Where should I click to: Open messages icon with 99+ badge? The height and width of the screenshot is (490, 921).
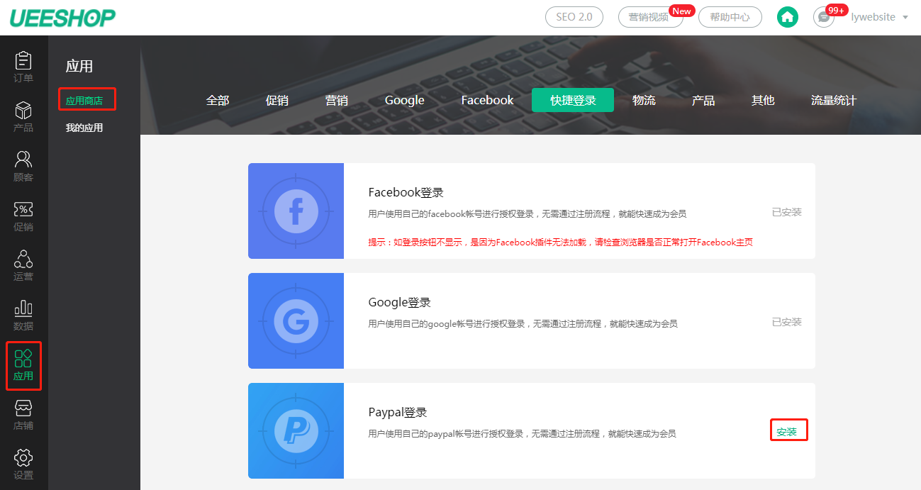coord(824,17)
